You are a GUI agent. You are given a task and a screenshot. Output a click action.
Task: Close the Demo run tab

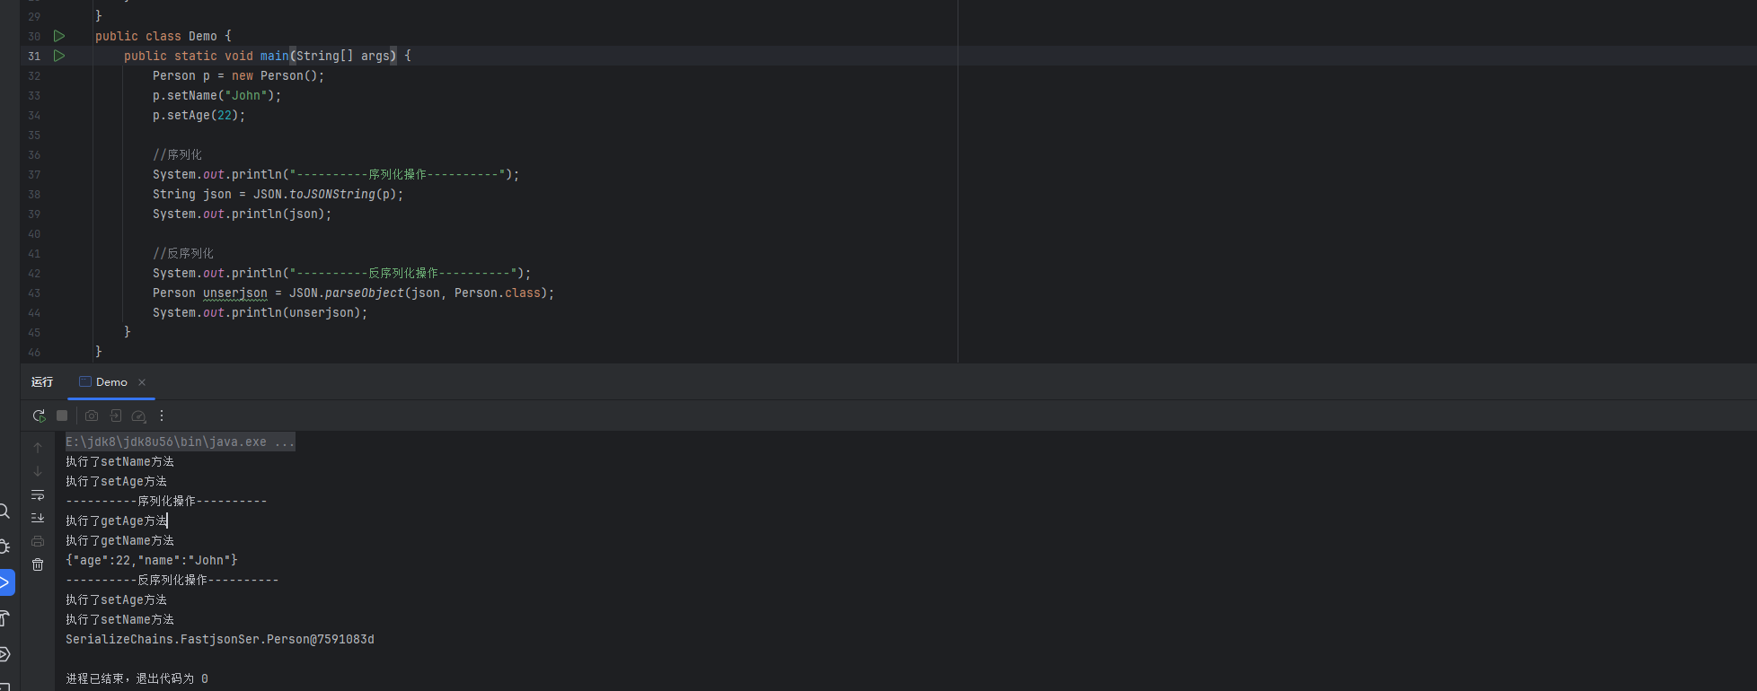142,382
